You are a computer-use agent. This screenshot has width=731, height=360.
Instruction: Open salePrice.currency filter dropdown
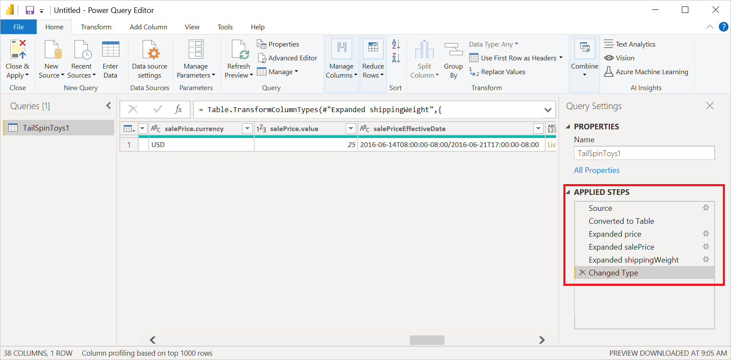[x=247, y=128]
